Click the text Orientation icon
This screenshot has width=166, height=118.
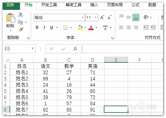(146, 17)
